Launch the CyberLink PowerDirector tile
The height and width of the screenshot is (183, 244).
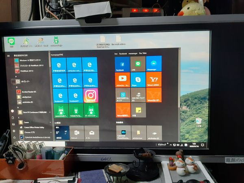coord(124,133)
